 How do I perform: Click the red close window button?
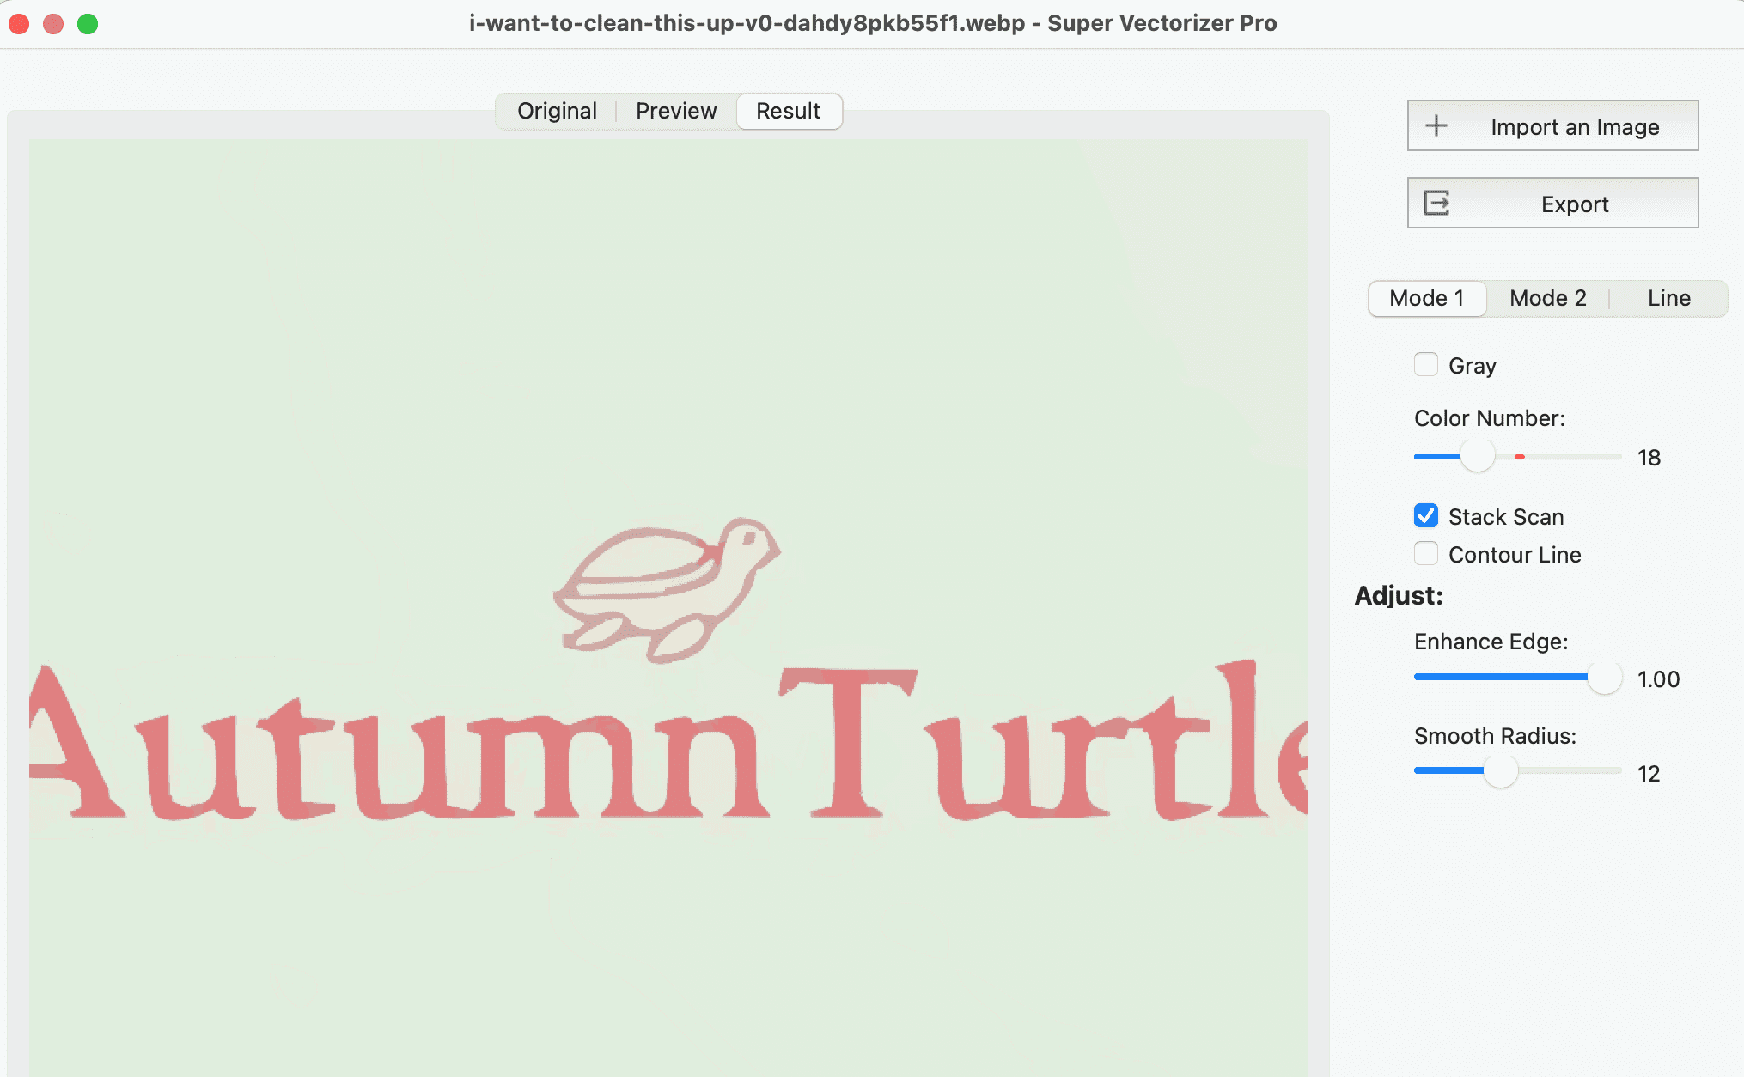tap(19, 24)
